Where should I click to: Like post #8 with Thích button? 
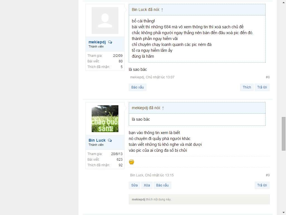click(x=247, y=87)
